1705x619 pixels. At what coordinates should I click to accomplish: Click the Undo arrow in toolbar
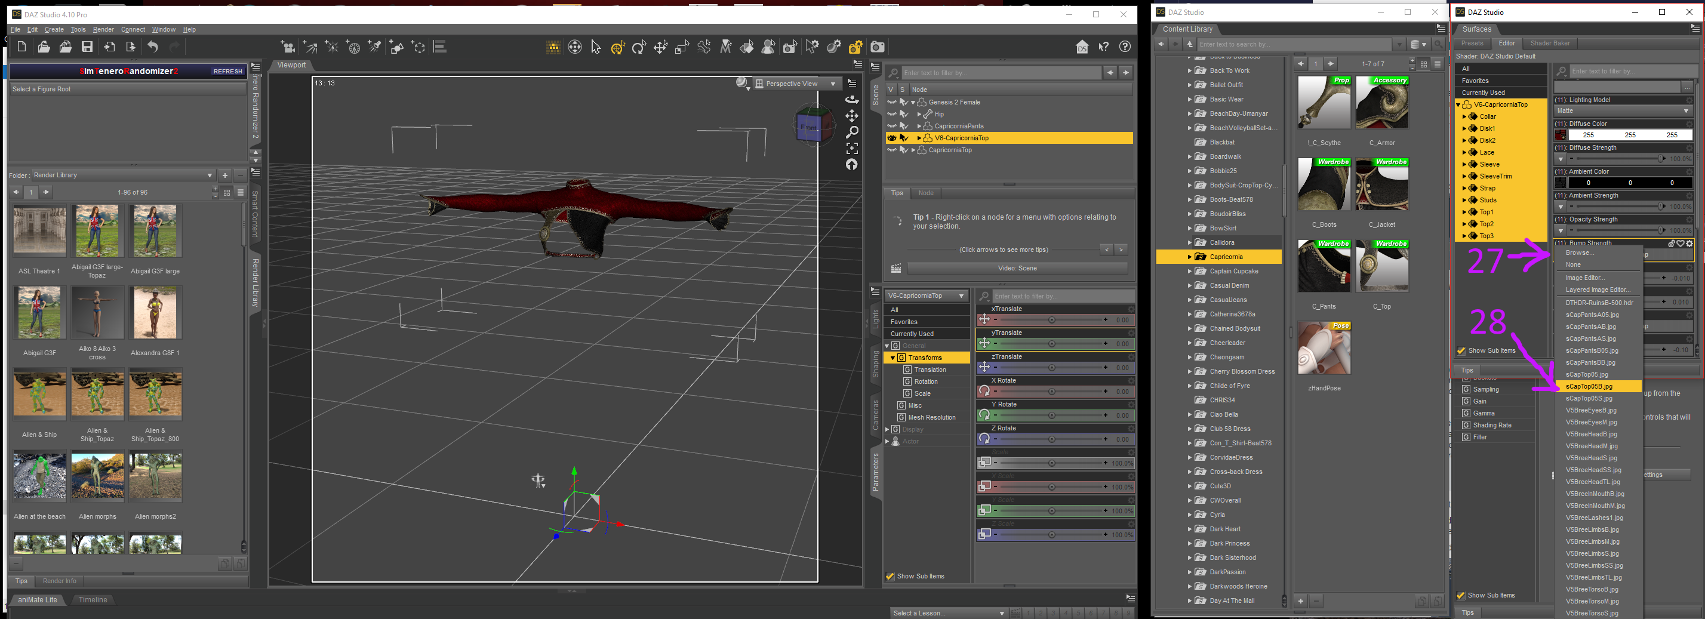click(x=153, y=47)
